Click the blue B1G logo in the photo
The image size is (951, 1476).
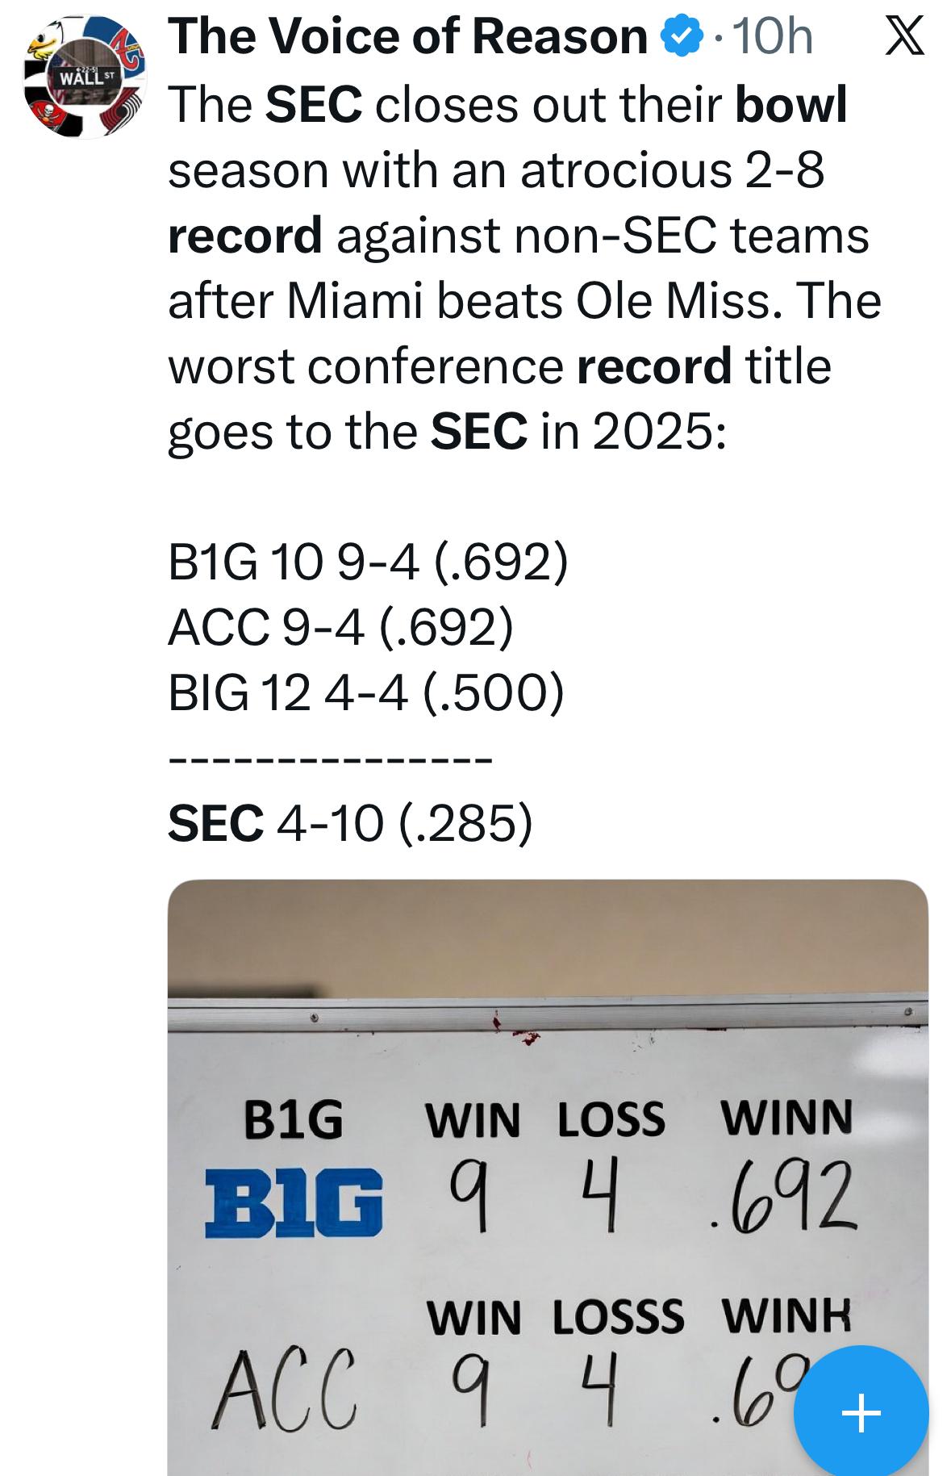[294, 1202]
